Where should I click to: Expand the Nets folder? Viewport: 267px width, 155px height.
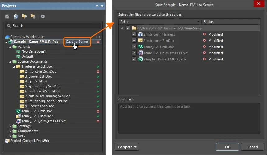10,136
